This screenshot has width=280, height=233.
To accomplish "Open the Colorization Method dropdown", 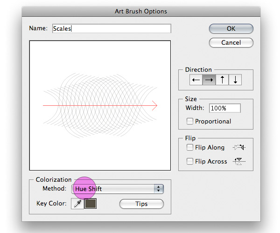I will 118,189.
